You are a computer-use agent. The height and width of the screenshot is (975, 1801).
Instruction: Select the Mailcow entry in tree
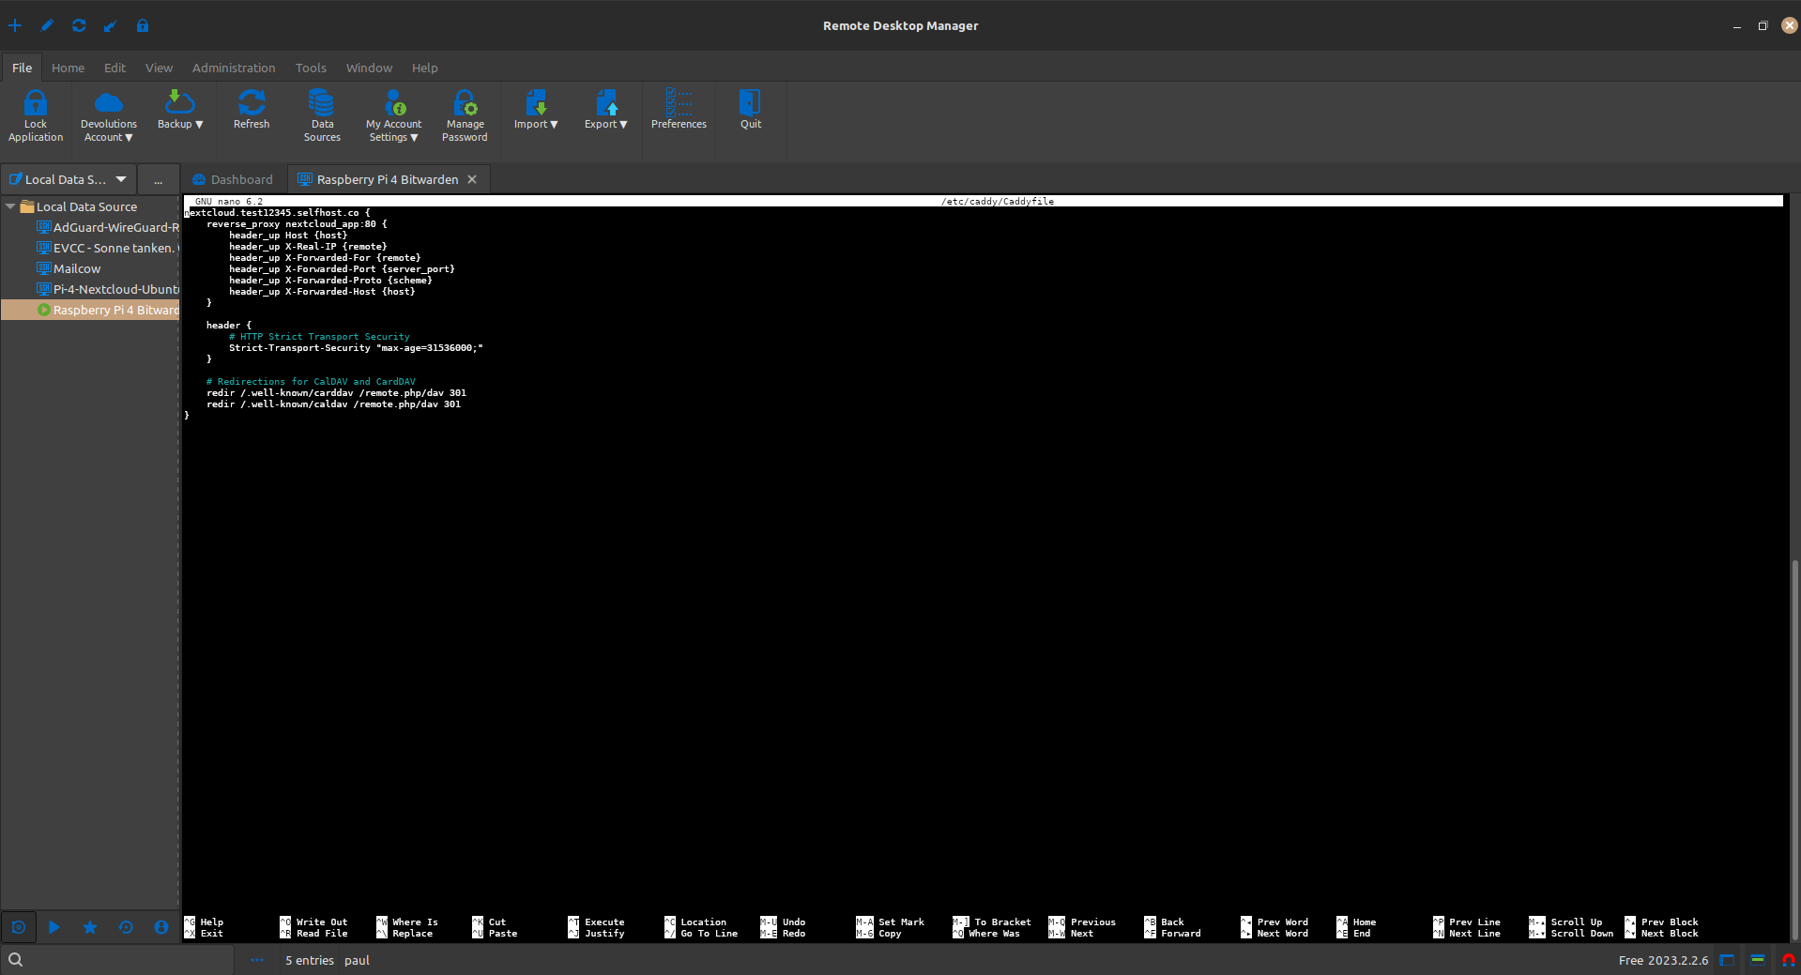coord(77,268)
